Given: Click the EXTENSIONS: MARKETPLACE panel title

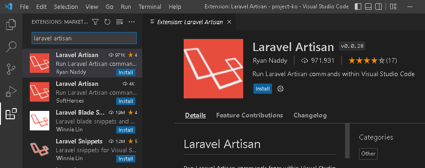Looking at the screenshot, I should 60,22.
